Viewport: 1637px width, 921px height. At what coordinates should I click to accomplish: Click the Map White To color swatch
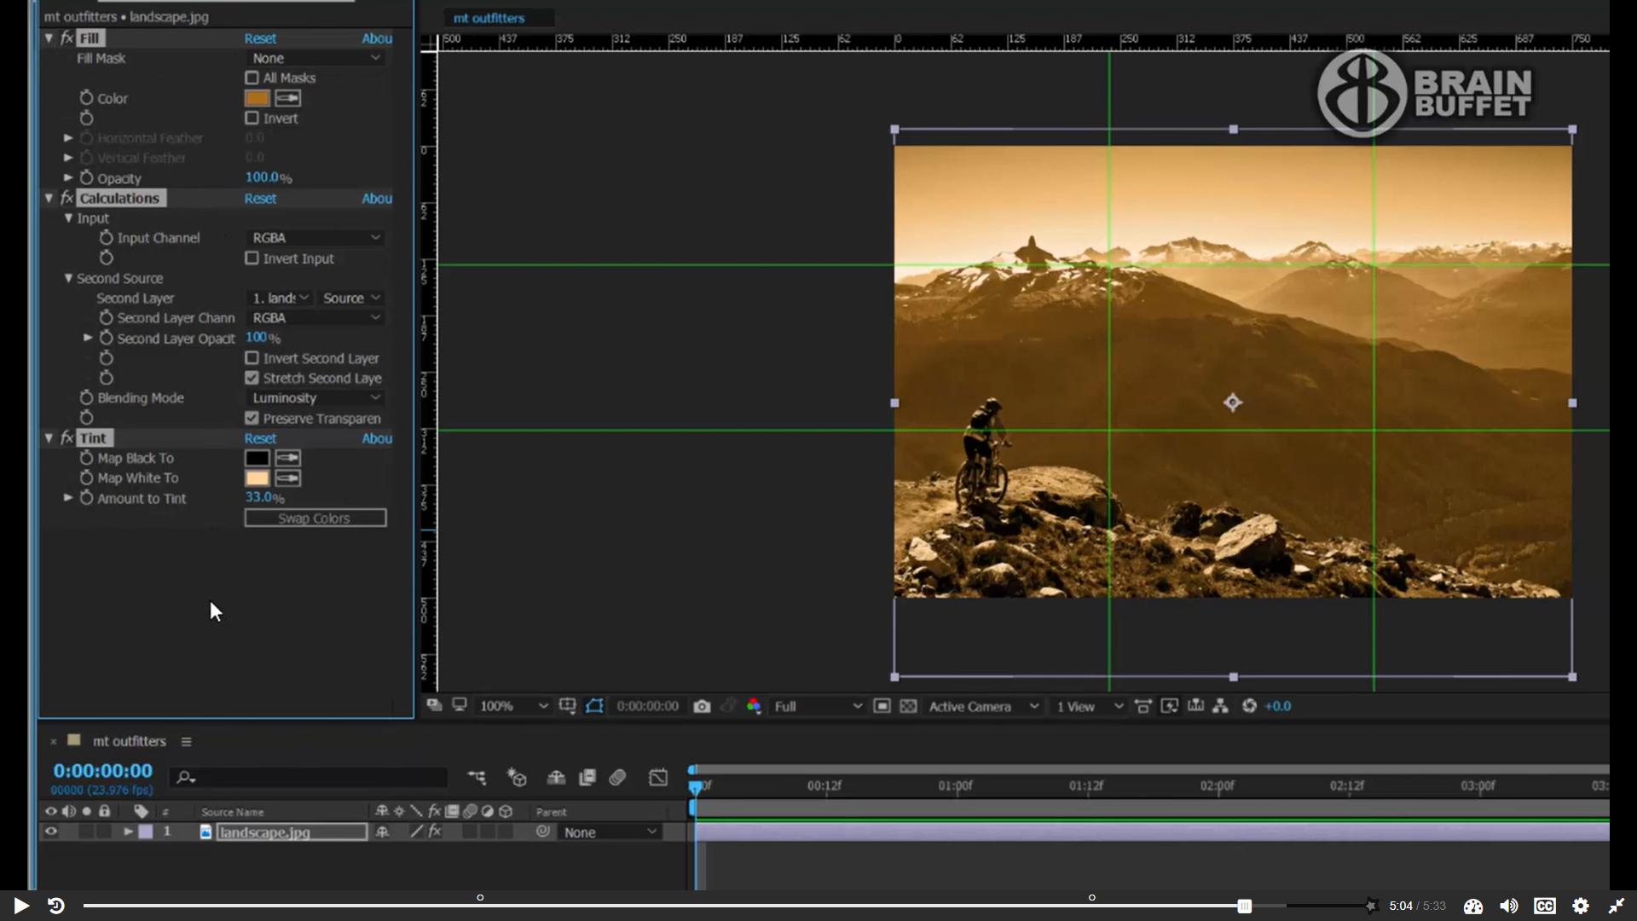[257, 478]
